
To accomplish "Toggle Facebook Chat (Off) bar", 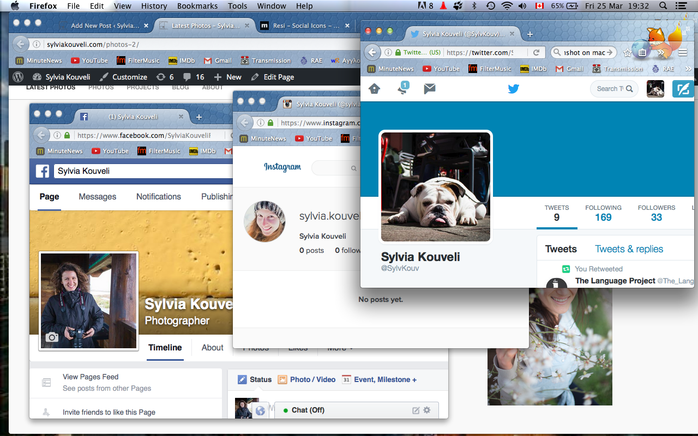I will [x=309, y=410].
